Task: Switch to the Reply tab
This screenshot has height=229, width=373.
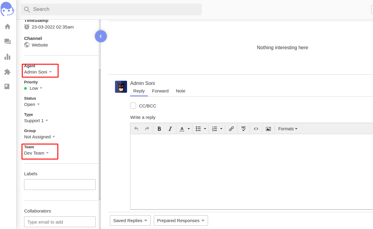Action: point(139,91)
